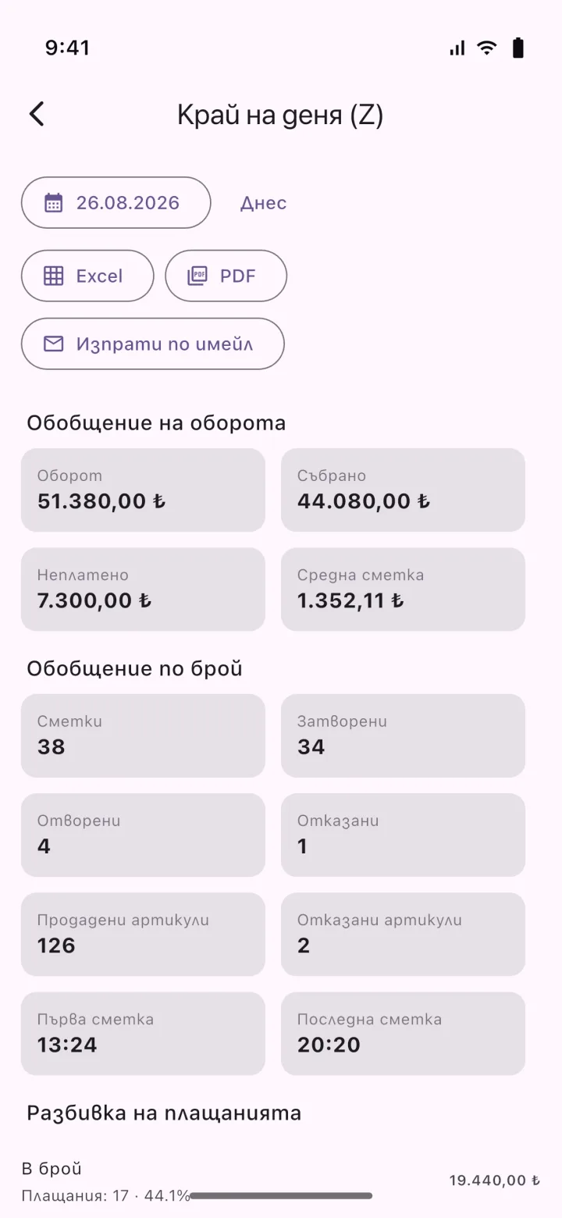Screen dimensions: 562x1218
Task: Open the 26.08.2026 date selector
Action: coord(116,203)
